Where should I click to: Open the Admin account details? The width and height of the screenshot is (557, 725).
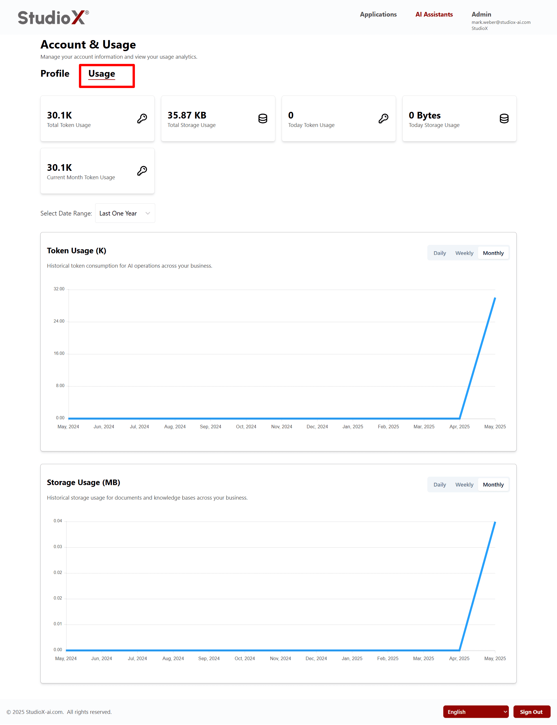(x=481, y=14)
